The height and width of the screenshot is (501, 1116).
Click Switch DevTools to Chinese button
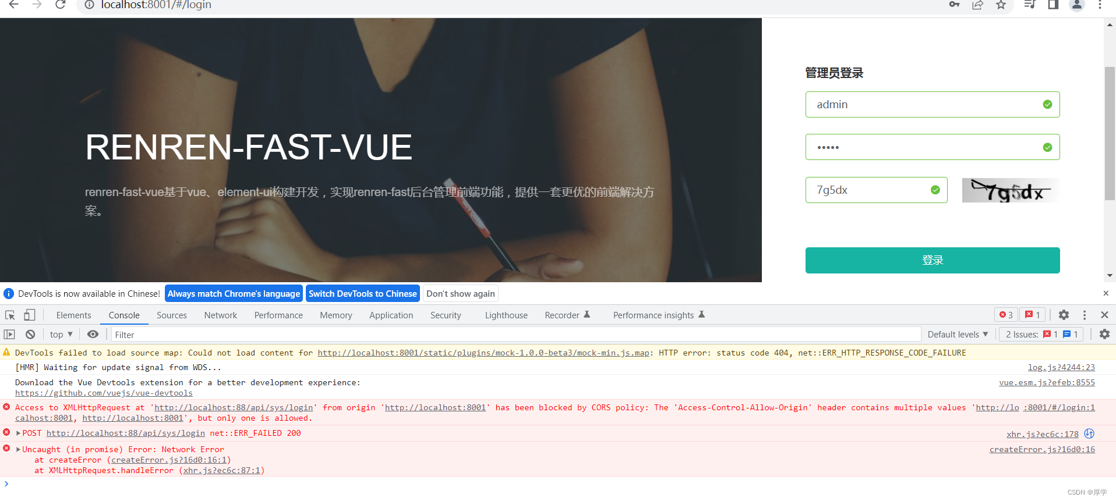coord(363,294)
